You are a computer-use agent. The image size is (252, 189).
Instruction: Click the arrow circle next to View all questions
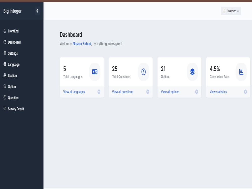click(148, 92)
